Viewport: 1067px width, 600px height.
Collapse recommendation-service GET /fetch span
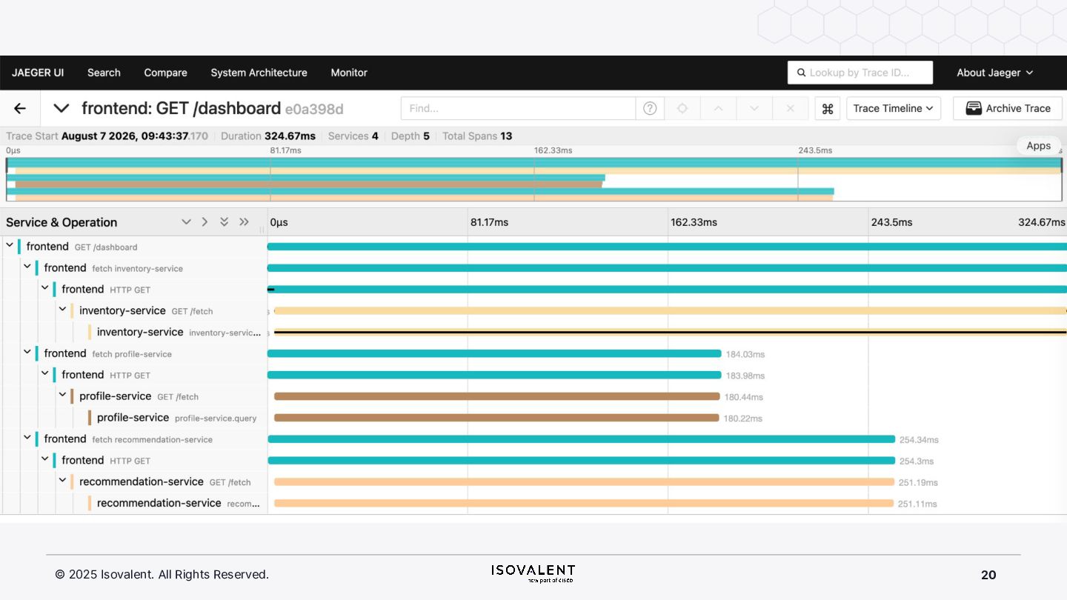pyautogui.click(x=62, y=481)
